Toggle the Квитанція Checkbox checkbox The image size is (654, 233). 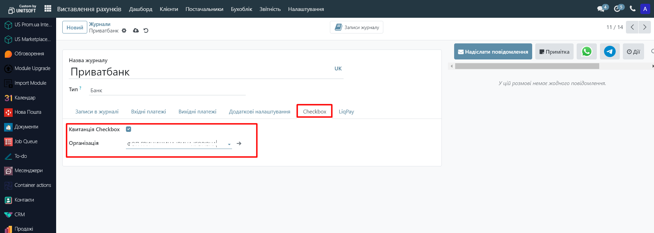click(129, 129)
